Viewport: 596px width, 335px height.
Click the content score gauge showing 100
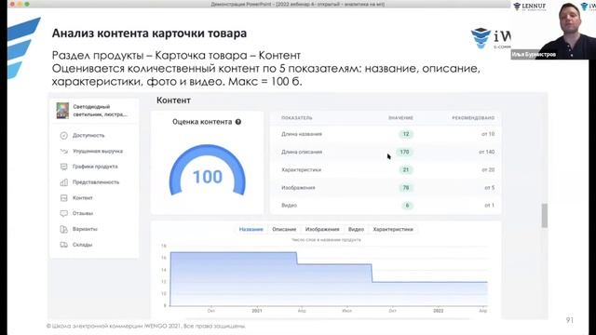[208, 170]
